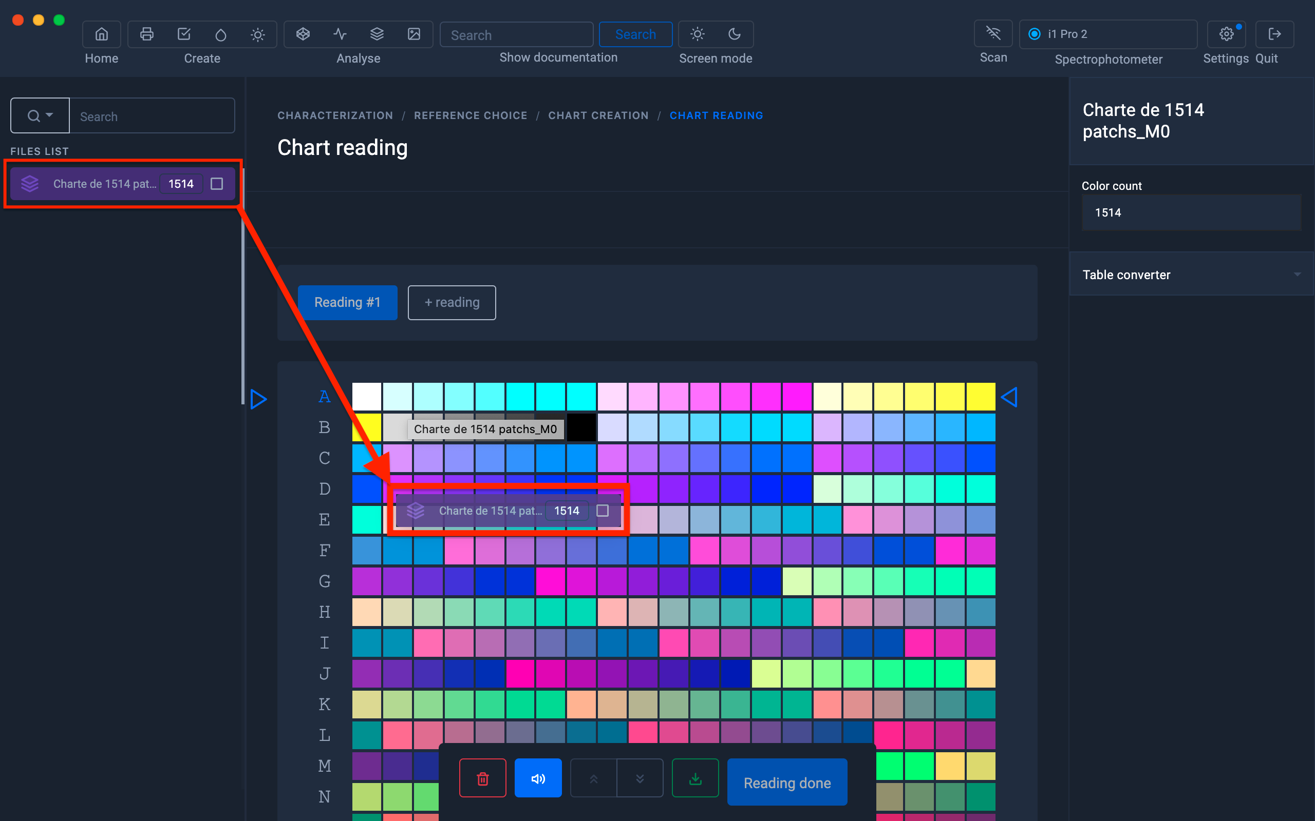Viewport: 1315px width, 821px height.
Task: Select the i1 Pro 2 radio button
Action: click(x=1035, y=34)
